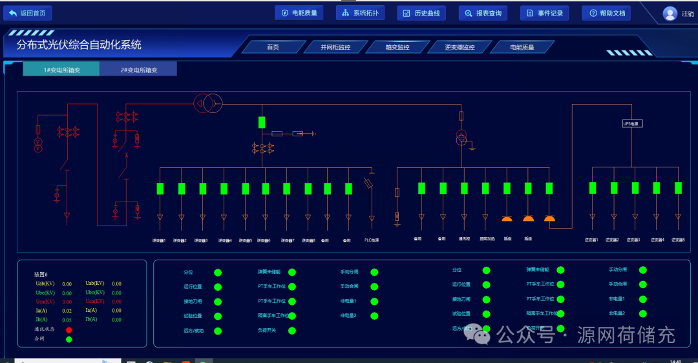Click green breaker above 逆变器7
This screenshot has height=363, width=698.
coord(287,189)
